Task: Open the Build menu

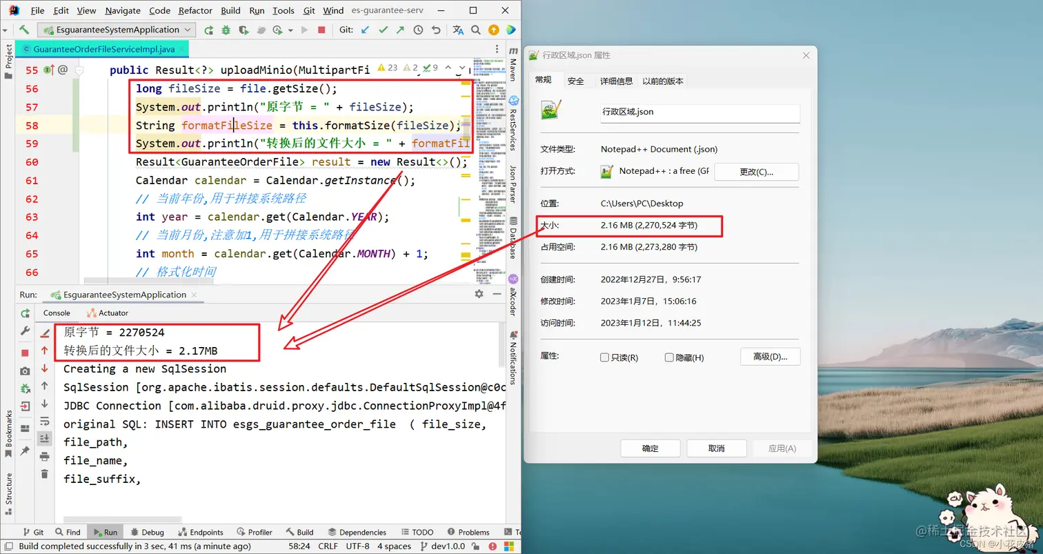Action: click(x=230, y=10)
